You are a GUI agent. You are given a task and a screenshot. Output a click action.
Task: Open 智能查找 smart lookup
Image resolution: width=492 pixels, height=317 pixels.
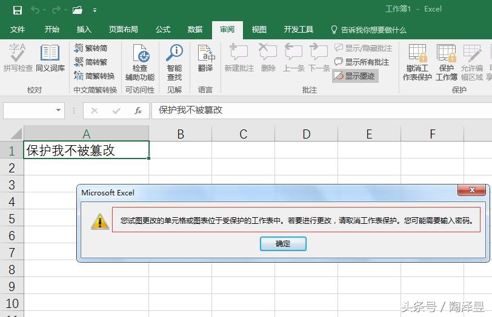(175, 62)
